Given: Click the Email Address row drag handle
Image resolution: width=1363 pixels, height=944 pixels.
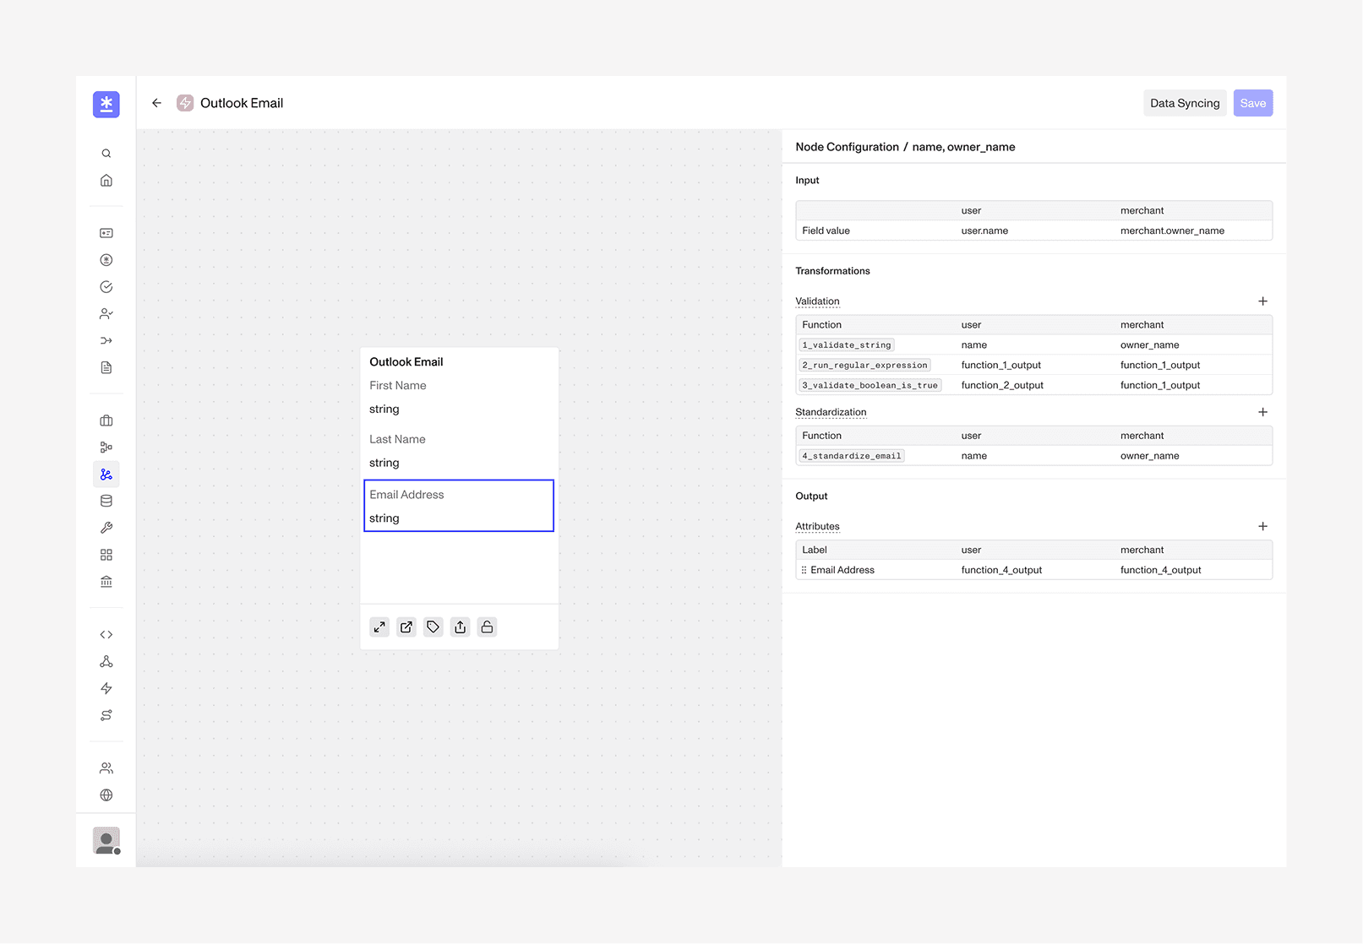Looking at the screenshot, I should pyautogui.click(x=804, y=571).
